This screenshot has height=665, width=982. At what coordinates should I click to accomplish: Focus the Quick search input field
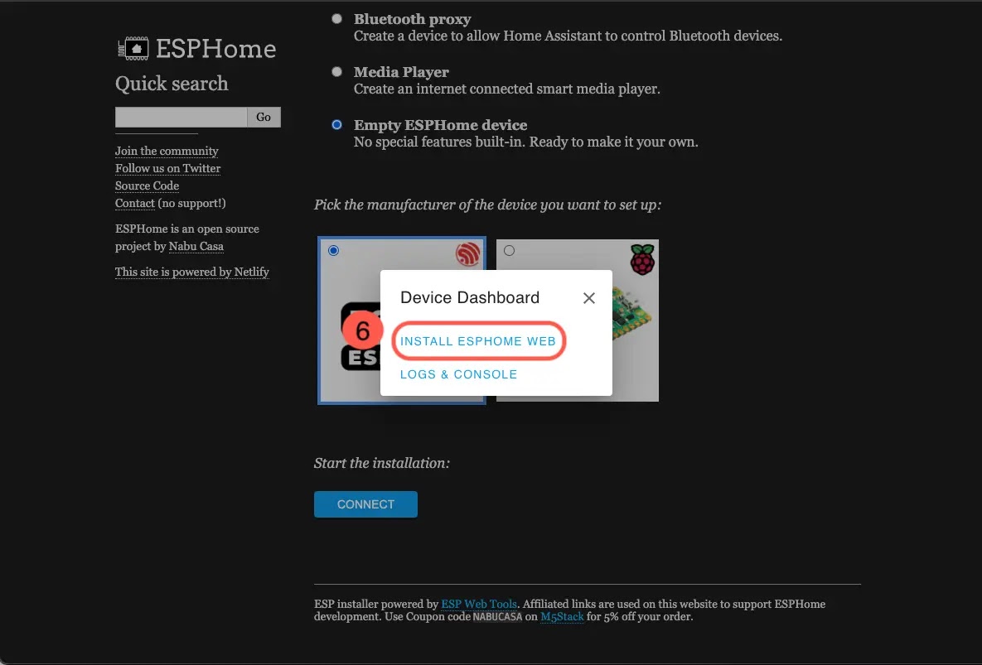[181, 117]
